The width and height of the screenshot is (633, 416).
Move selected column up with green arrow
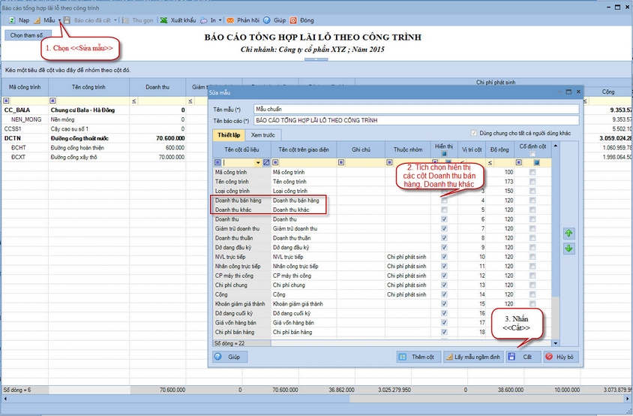[568, 234]
